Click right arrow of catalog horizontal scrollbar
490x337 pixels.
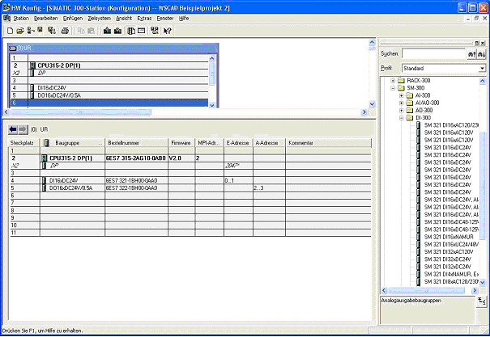click(x=475, y=291)
